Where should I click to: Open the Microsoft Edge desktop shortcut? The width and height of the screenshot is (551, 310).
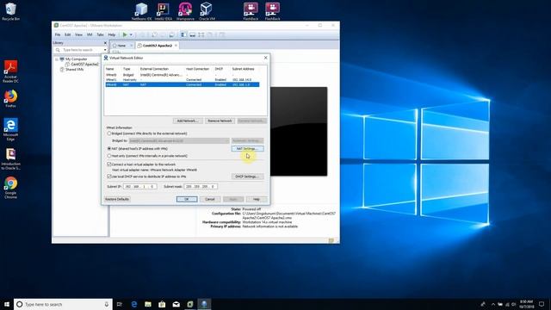pyautogui.click(x=10, y=129)
